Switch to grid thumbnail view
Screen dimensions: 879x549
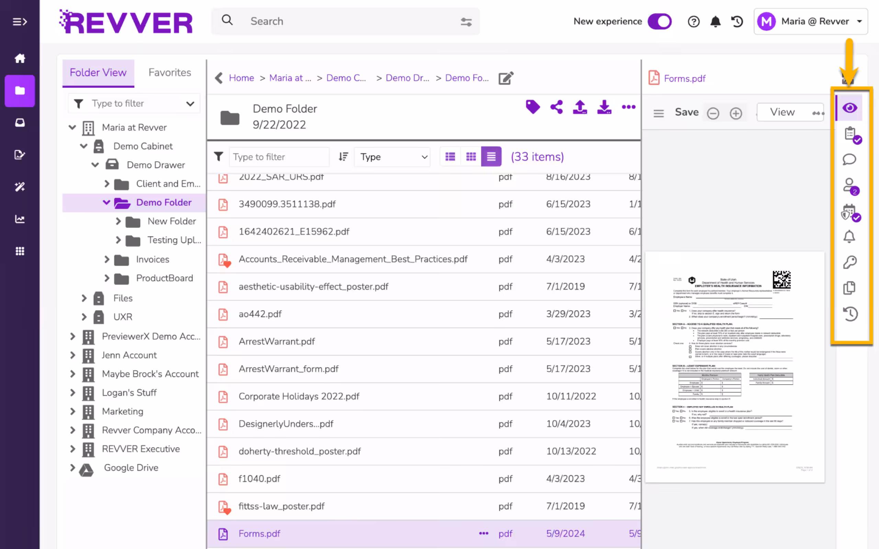pyautogui.click(x=471, y=156)
